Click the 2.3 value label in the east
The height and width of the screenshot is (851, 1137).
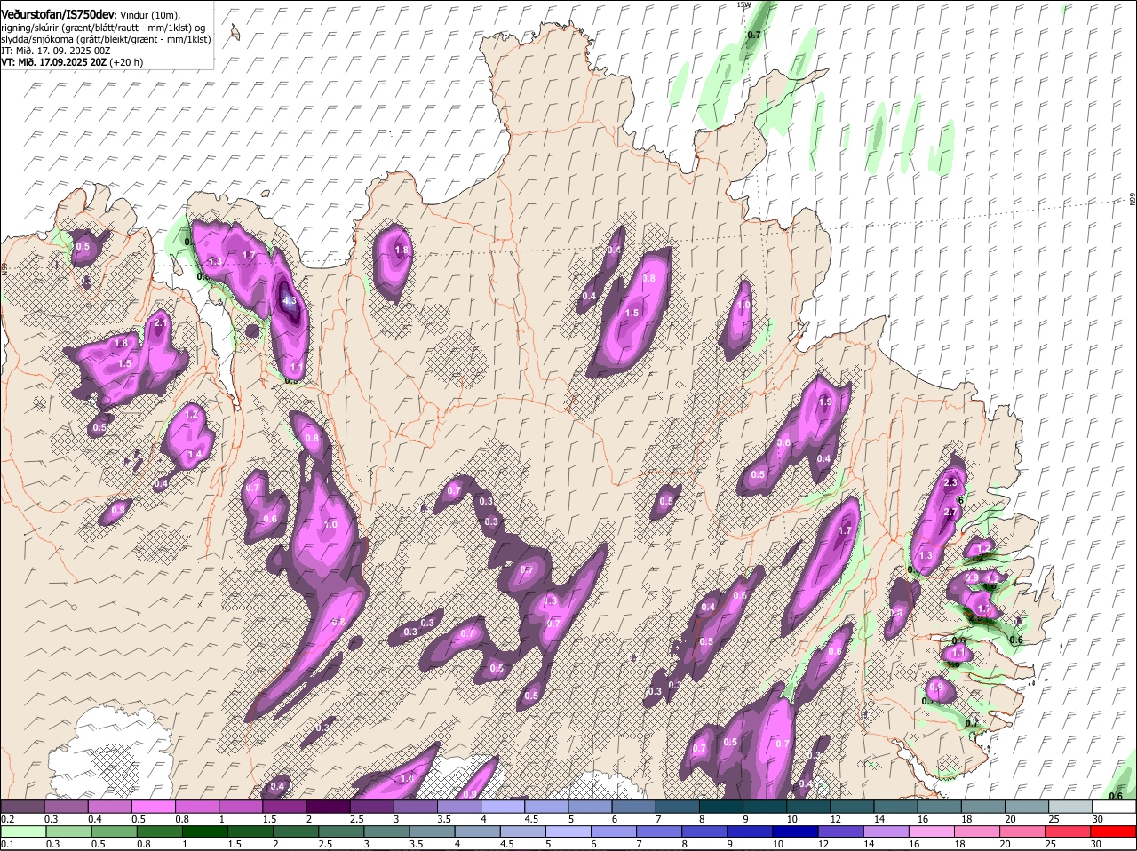[x=951, y=482]
